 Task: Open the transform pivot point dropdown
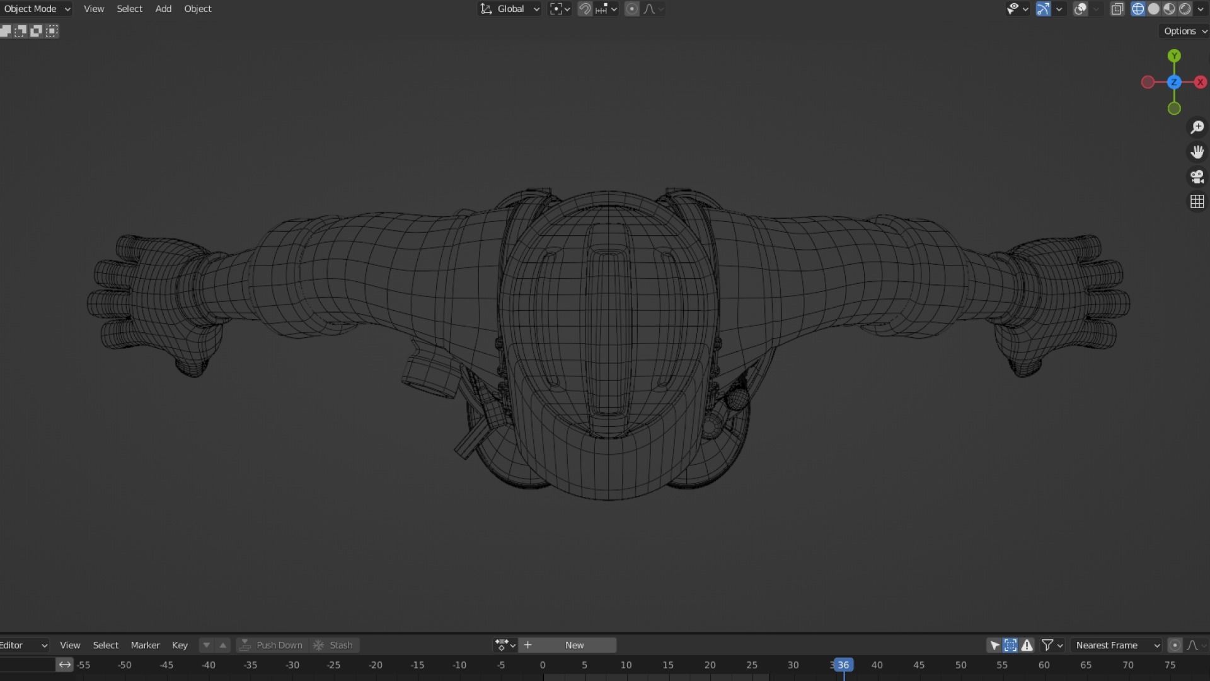(x=560, y=9)
